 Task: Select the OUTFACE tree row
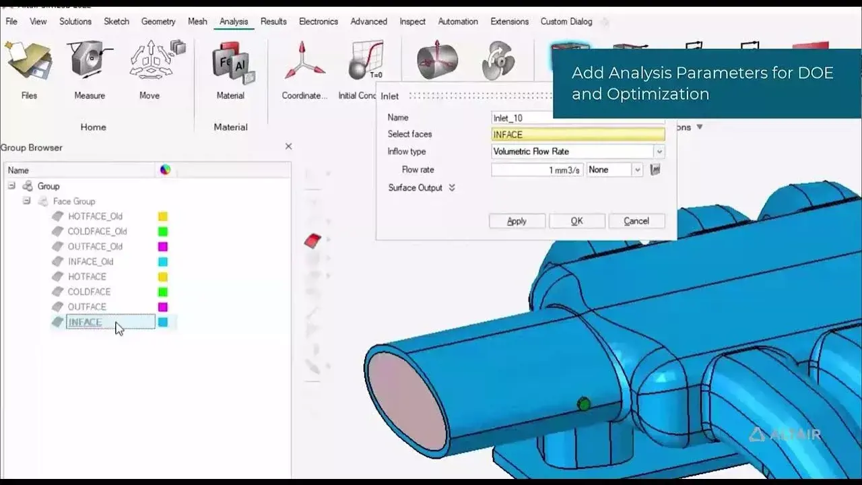pos(87,307)
